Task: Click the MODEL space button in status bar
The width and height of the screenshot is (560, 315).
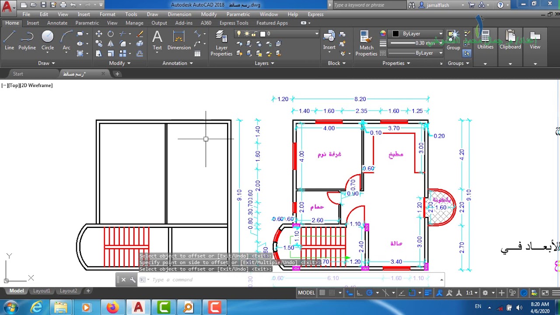Action: tap(306, 293)
